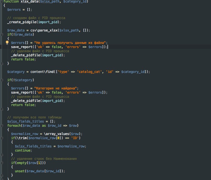Collapse the if(!$category) block fold marker
Screen dimensions: 211x180
coord(2,80)
